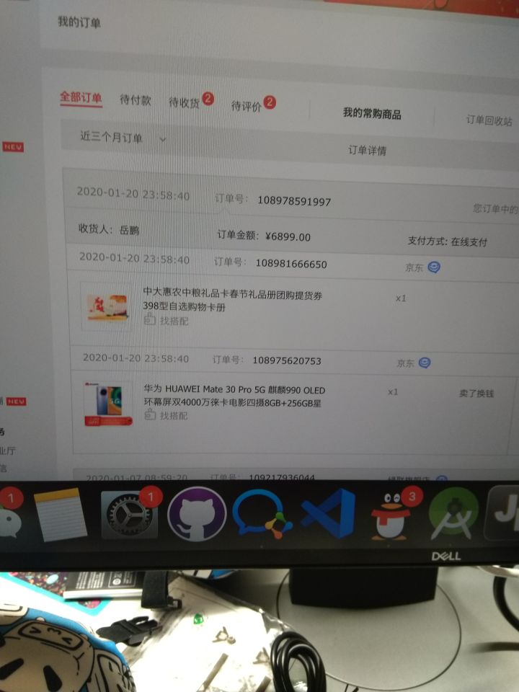Screen dimensions: 519x692
Task: Switch to 待收货 tab
Action: click(x=185, y=103)
